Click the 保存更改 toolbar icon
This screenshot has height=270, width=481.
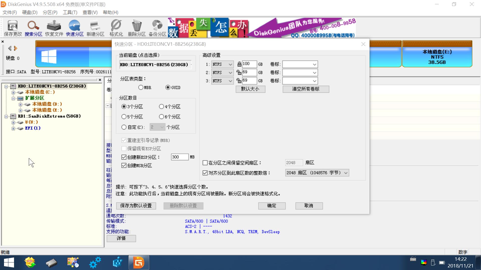pos(12,27)
